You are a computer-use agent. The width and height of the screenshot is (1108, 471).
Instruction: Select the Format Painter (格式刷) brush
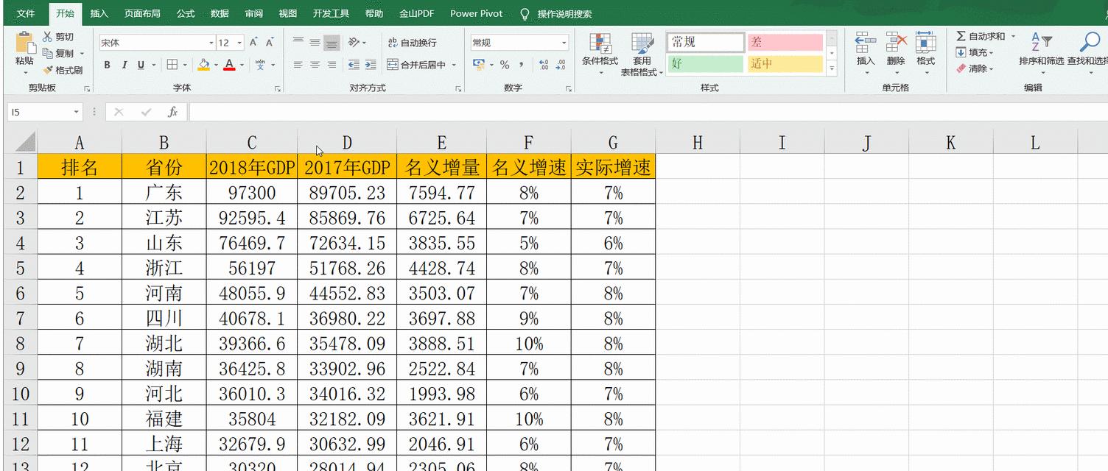(x=48, y=70)
